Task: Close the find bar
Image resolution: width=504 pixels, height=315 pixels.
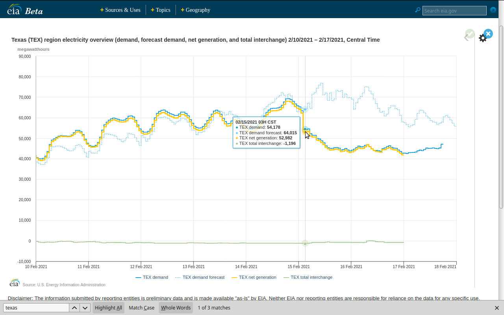Action: [x=497, y=308]
